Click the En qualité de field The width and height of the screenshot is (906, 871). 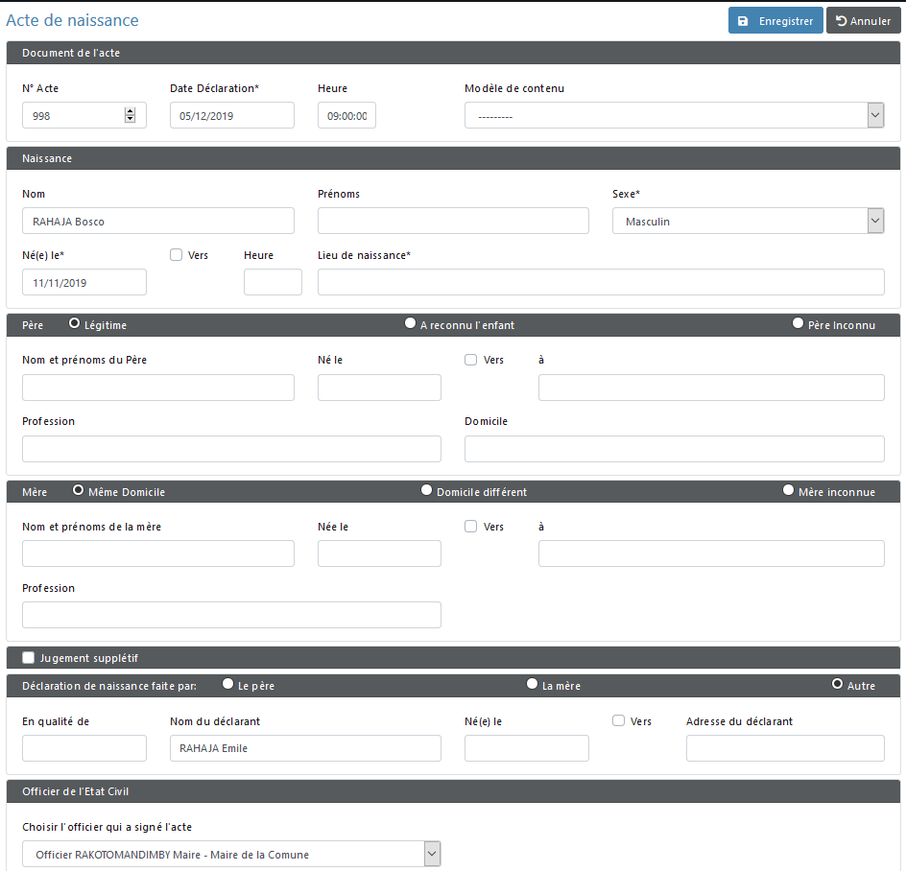tap(84, 748)
